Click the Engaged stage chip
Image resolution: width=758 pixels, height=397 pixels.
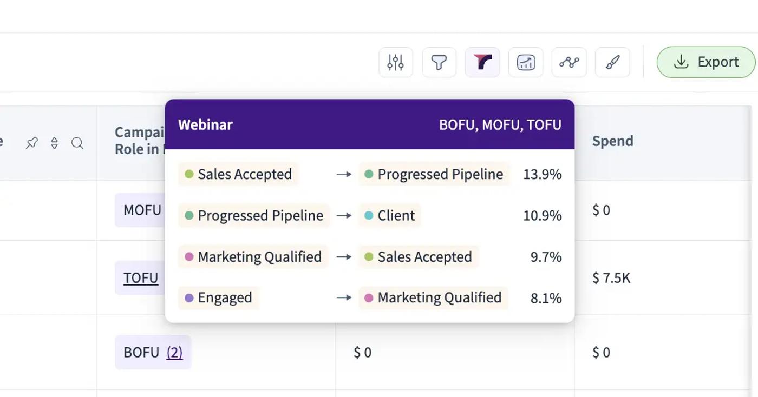point(218,297)
